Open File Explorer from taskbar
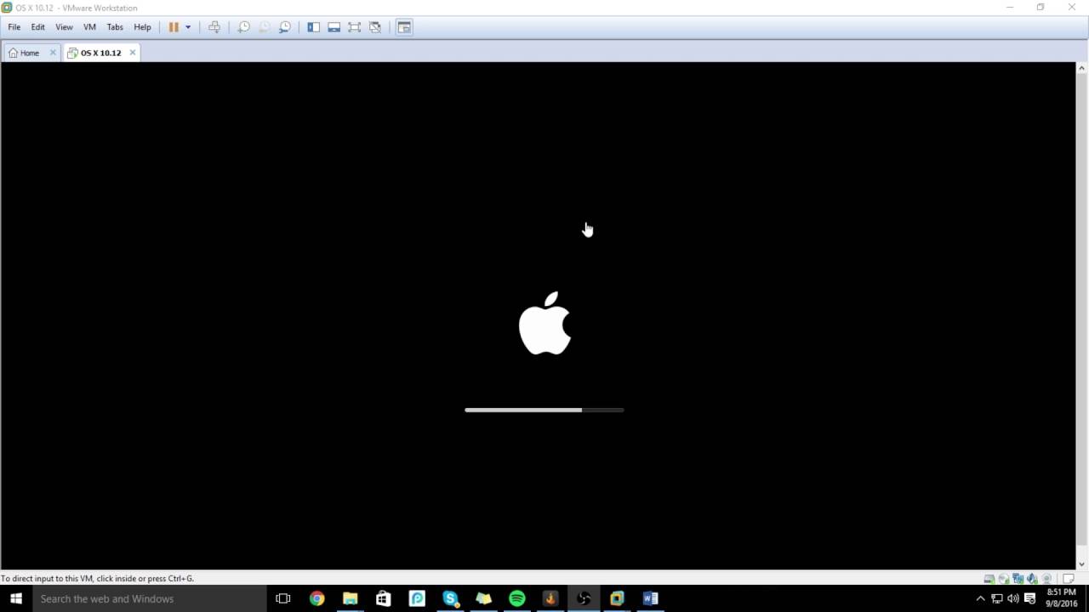 pyautogui.click(x=350, y=598)
